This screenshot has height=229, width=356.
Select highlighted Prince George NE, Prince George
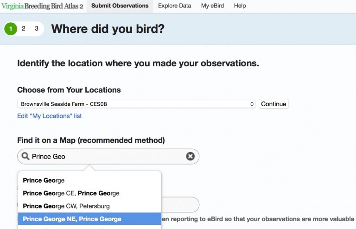coord(72,219)
